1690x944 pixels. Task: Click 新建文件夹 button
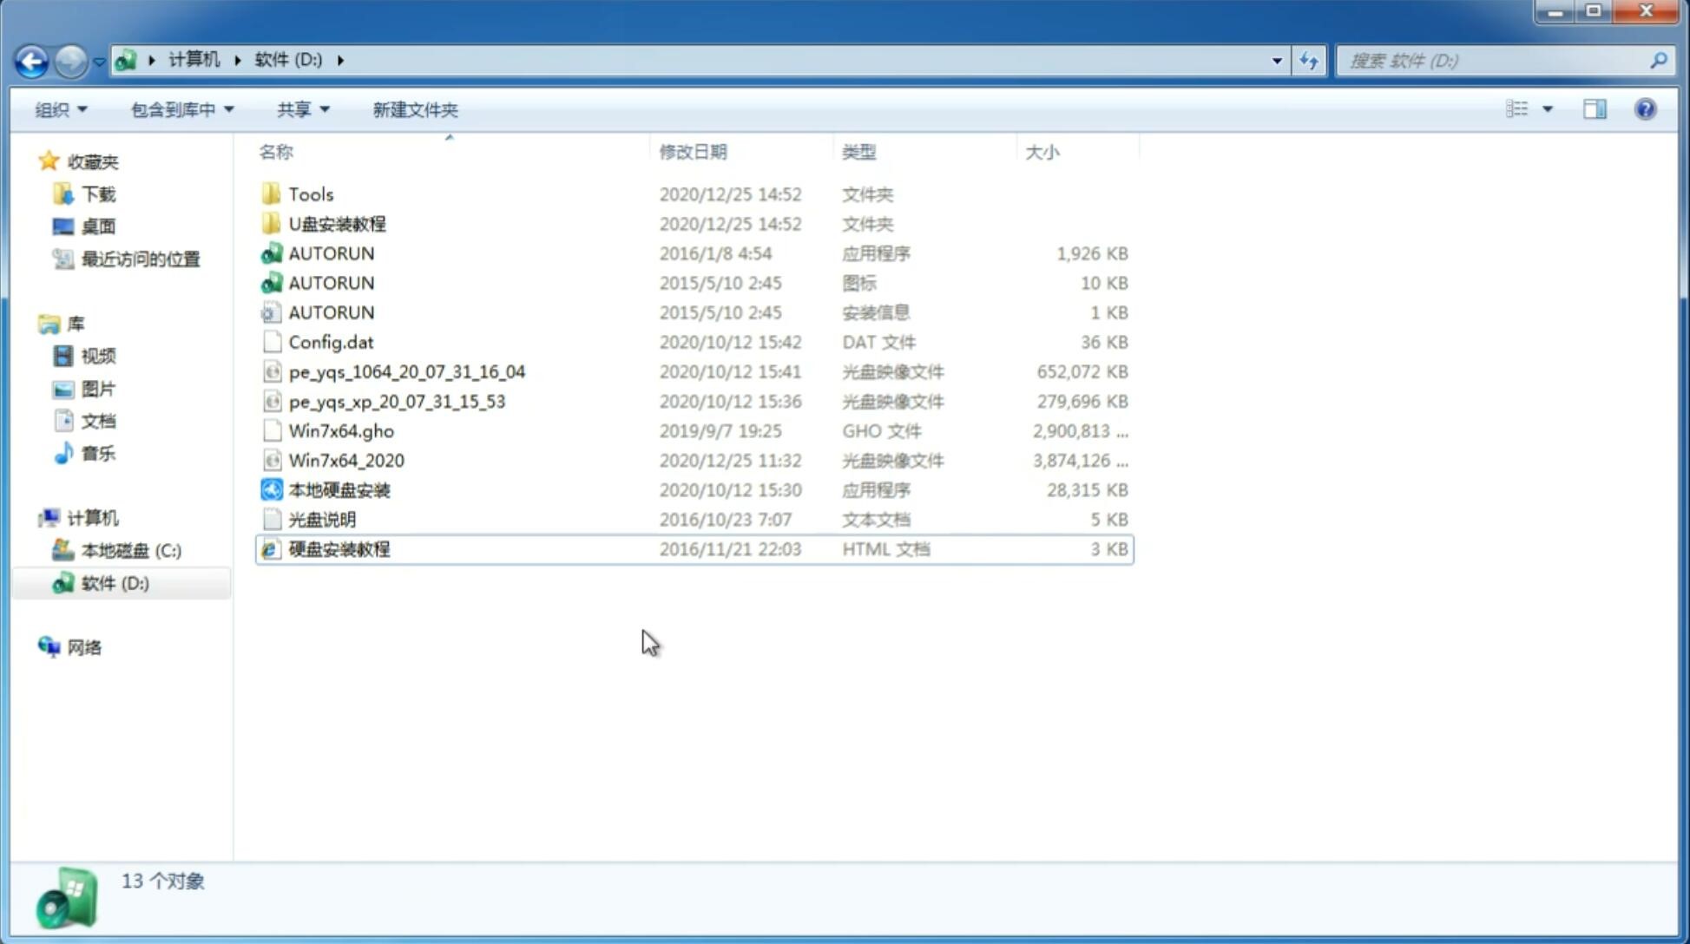pyautogui.click(x=416, y=109)
